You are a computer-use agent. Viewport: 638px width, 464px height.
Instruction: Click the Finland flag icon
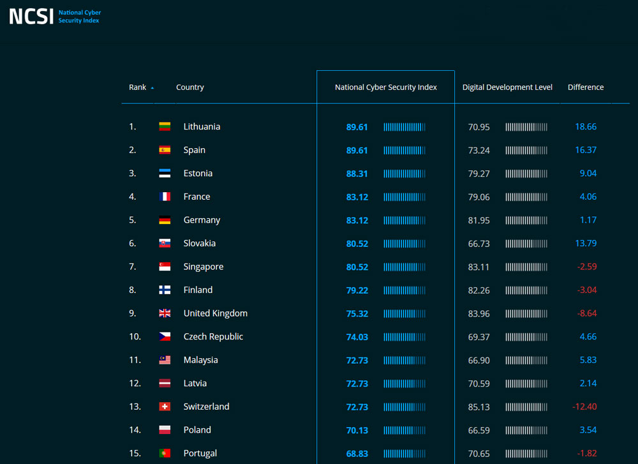[165, 290]
